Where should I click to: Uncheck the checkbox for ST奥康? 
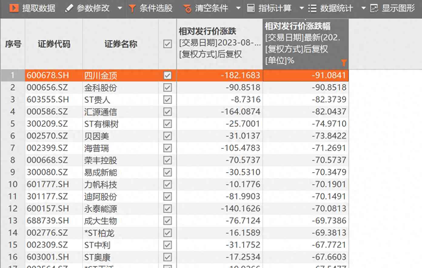pyautogui.click(x=168, y=257)
